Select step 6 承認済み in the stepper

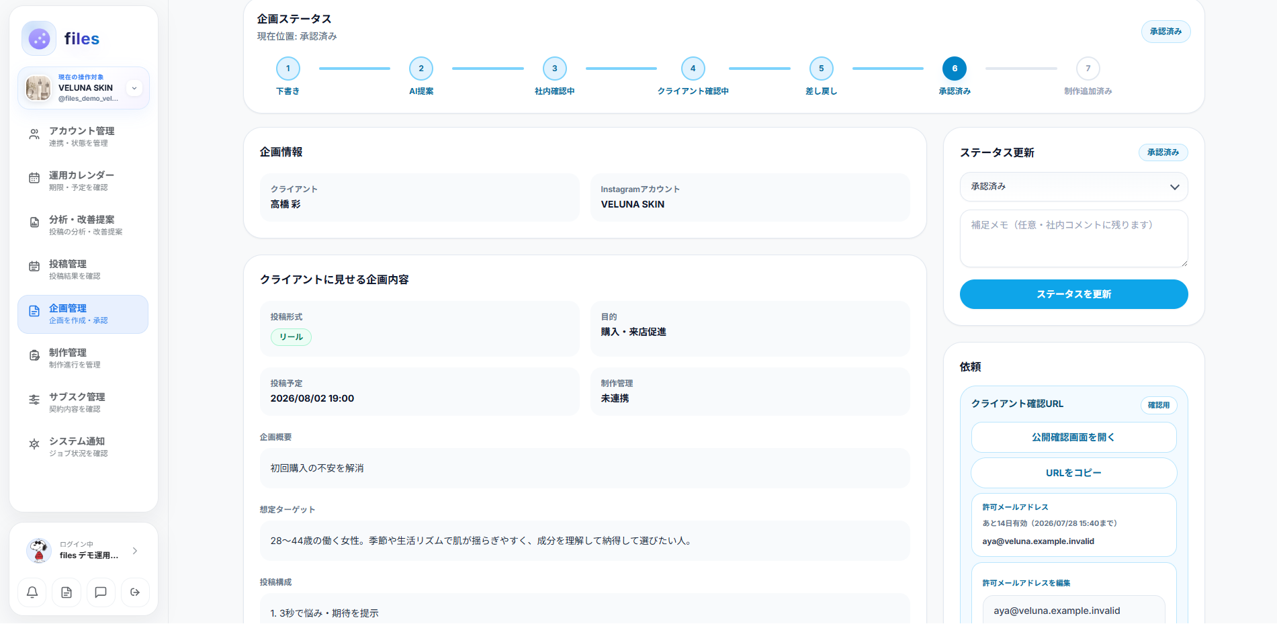click(955, 69)
